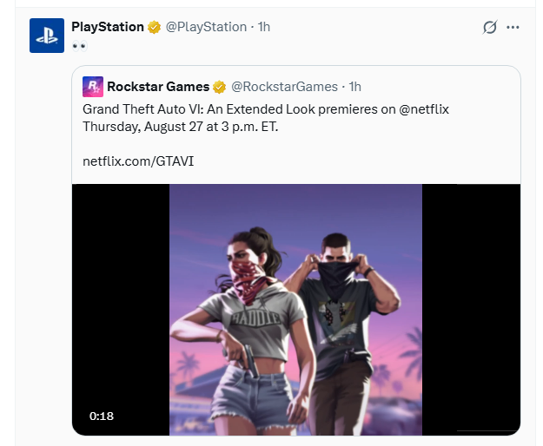Click Rockstar Games gold verified badge

219,87
